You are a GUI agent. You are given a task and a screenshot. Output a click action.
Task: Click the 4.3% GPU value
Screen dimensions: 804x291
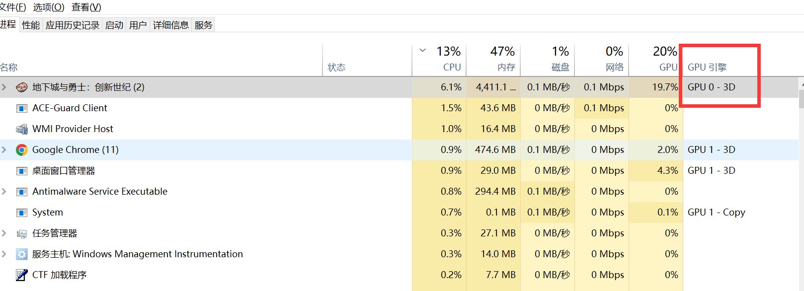pyautogui.click(x=667, y=171)
